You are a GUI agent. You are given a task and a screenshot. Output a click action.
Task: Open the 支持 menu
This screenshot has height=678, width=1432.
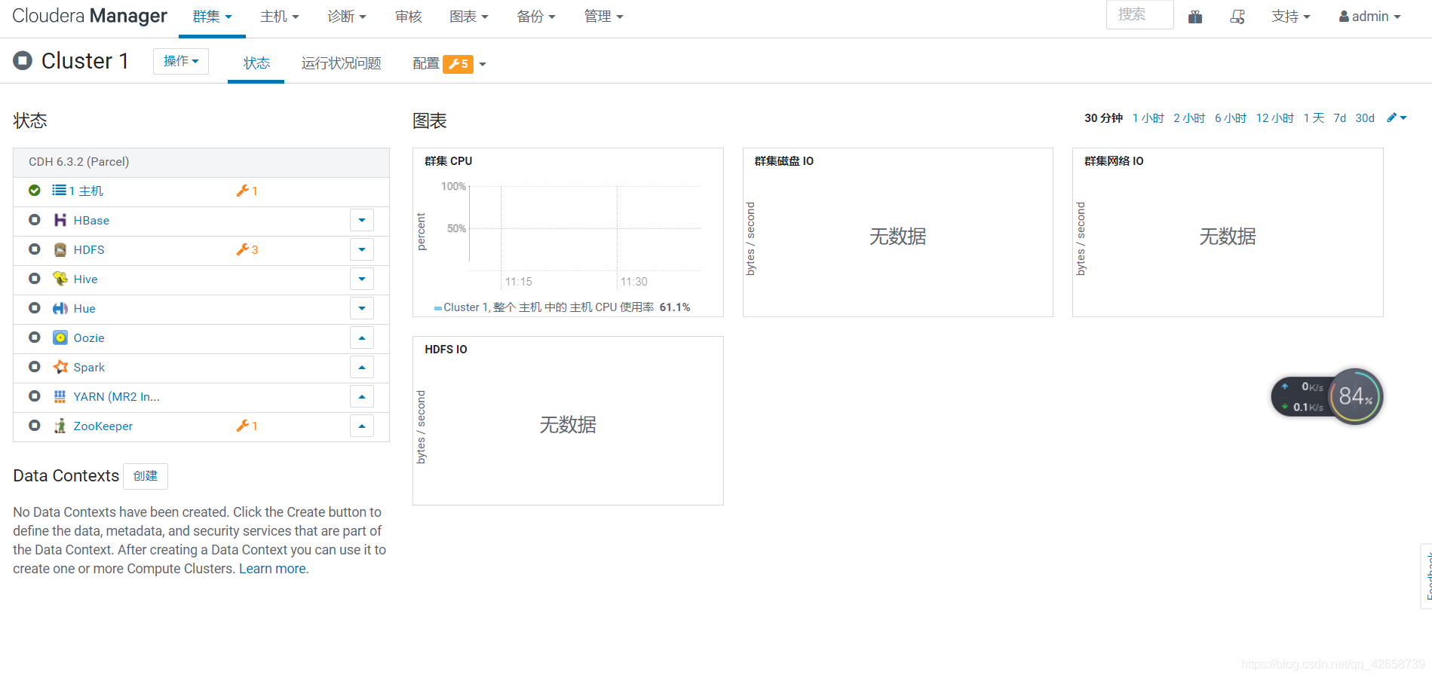click(1291, 17)
